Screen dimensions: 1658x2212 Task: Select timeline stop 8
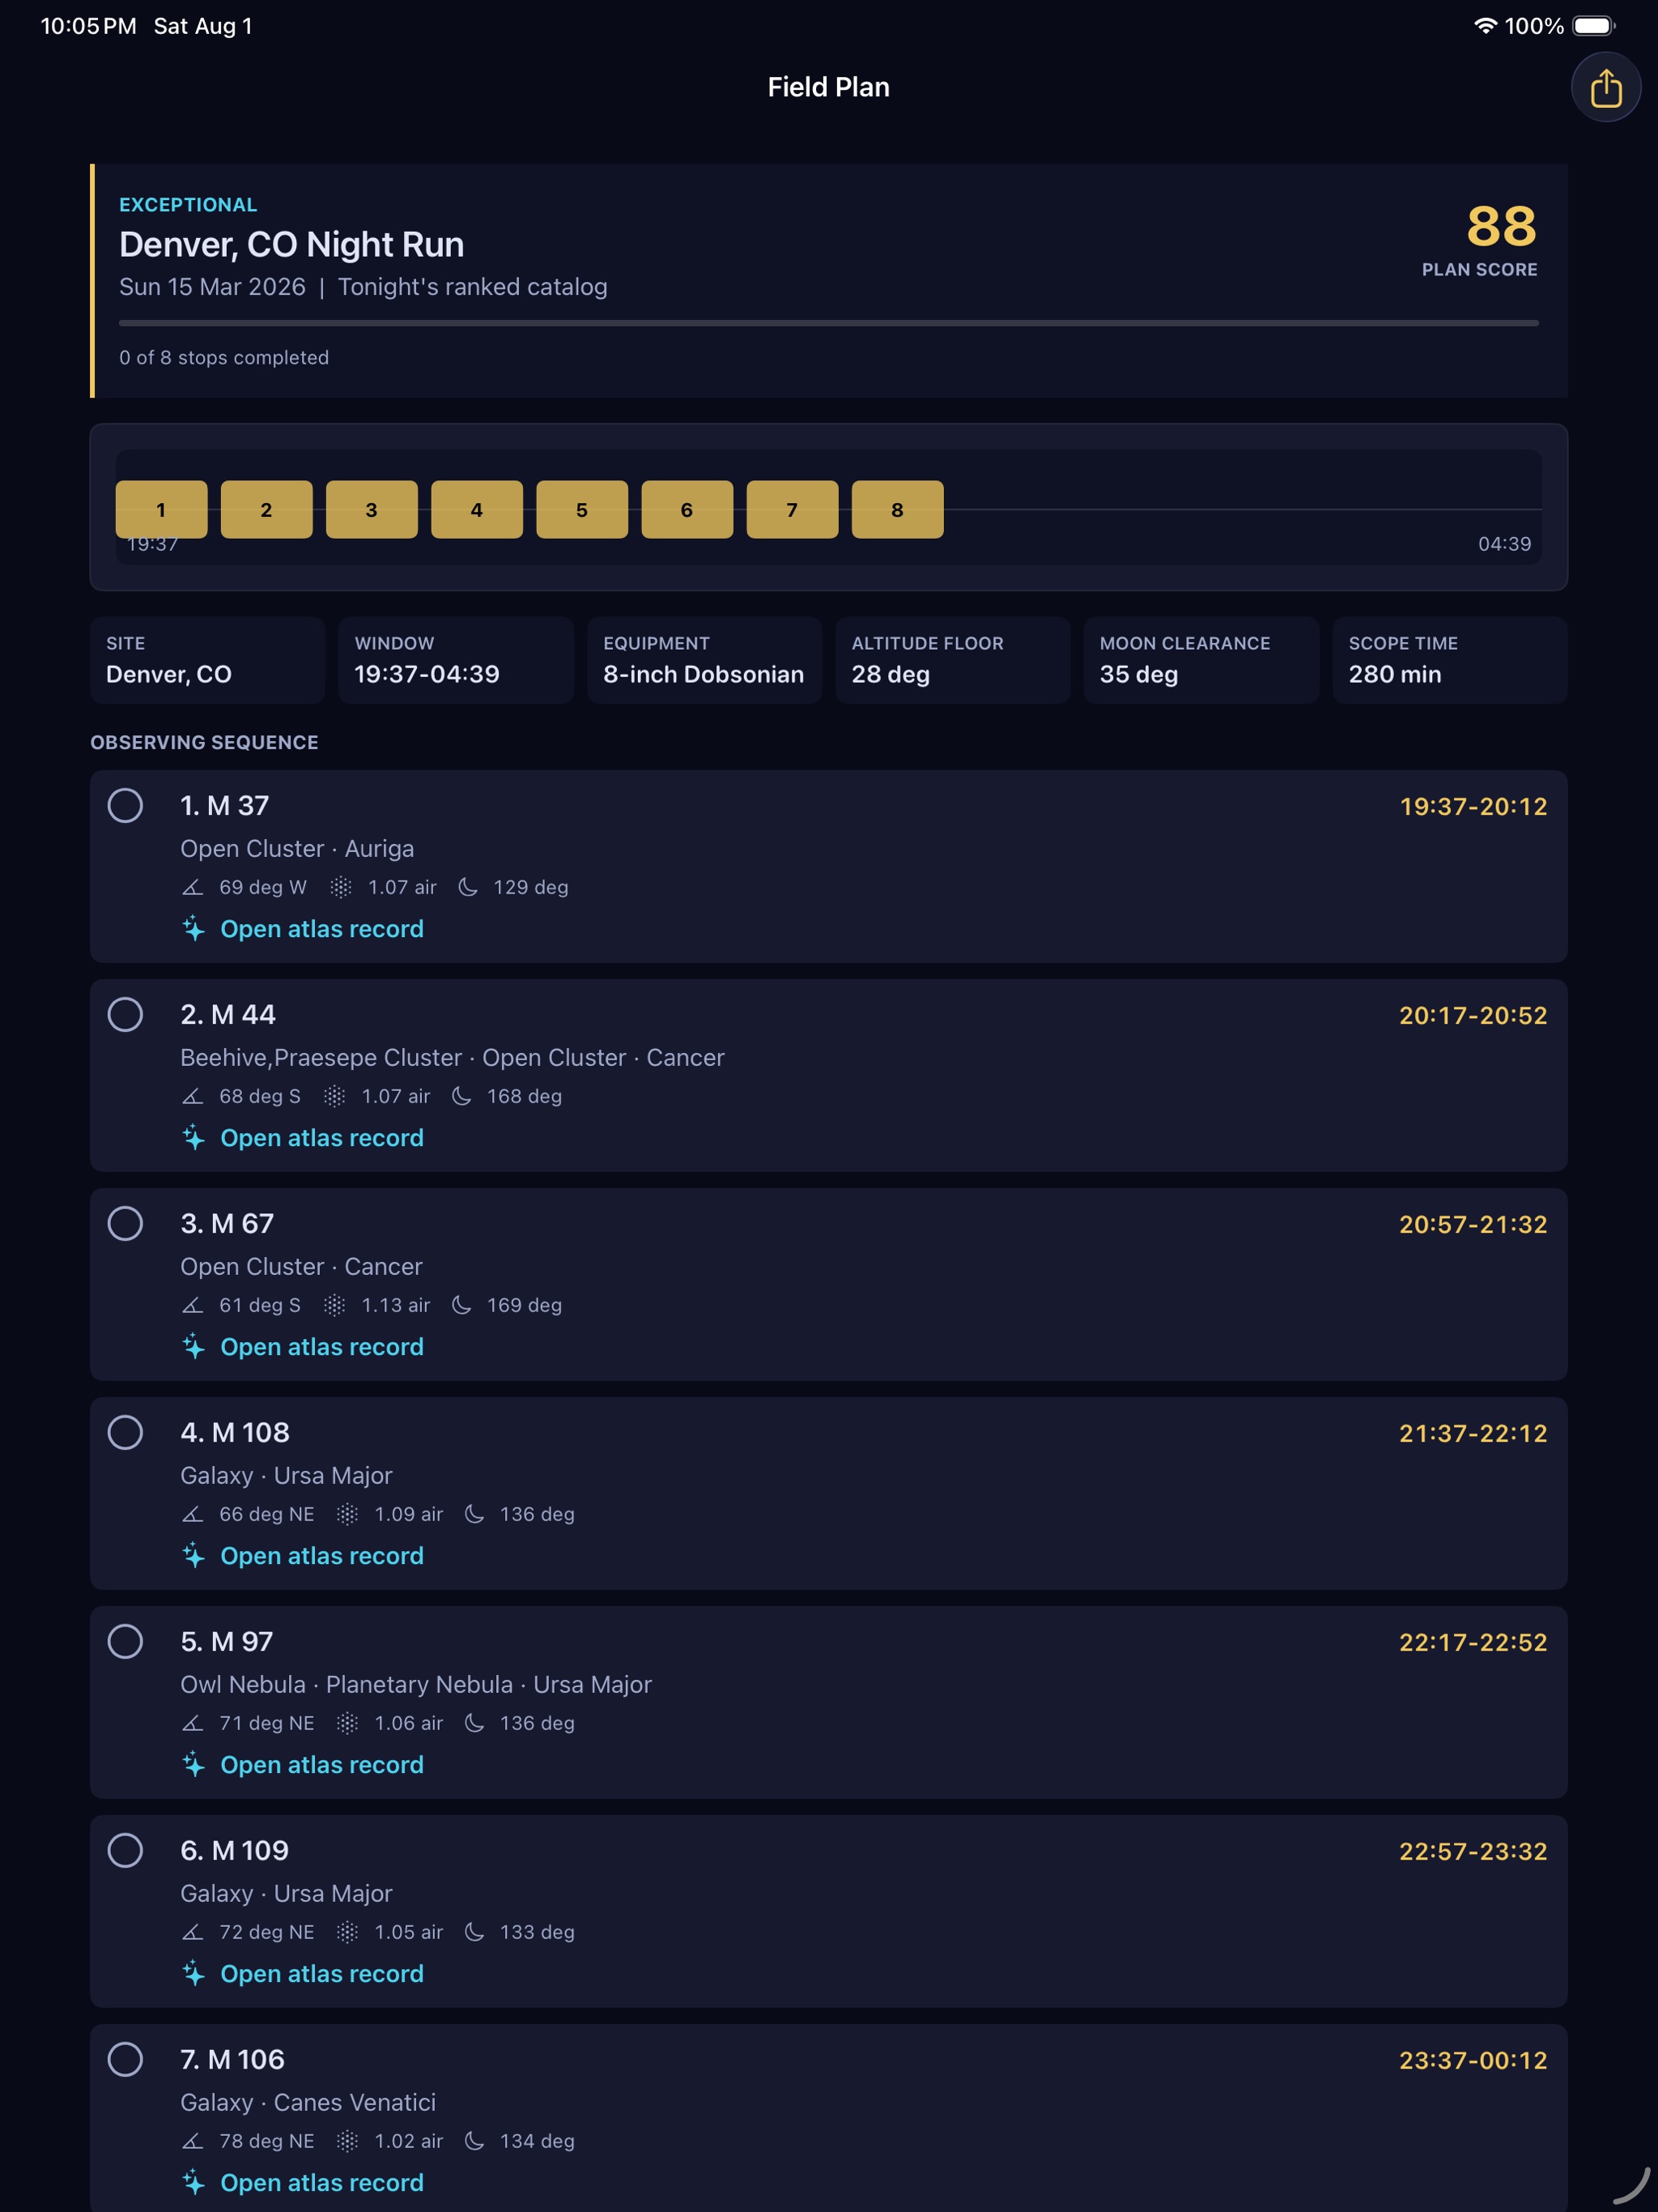tap(898, 510)
